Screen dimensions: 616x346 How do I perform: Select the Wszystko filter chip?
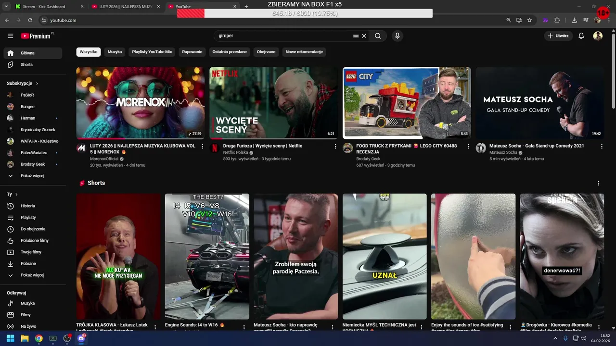point(89,52)
